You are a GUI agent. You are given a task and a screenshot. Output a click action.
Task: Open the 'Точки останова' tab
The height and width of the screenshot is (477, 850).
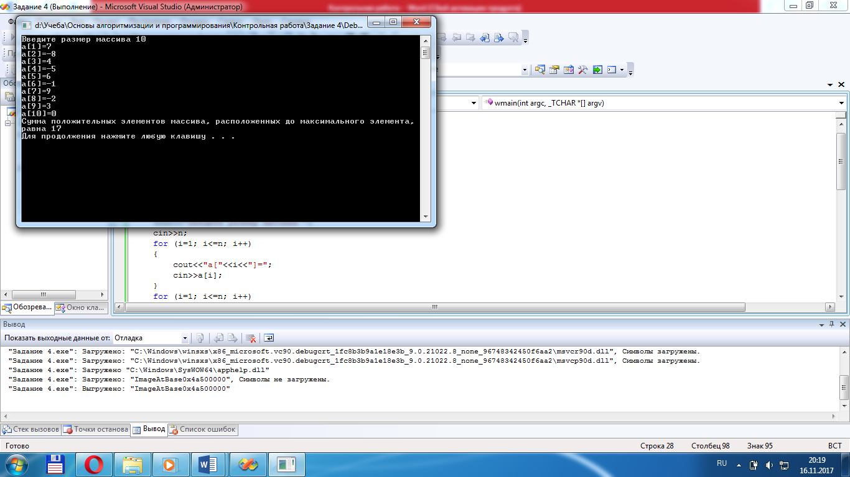pos(96,429)
